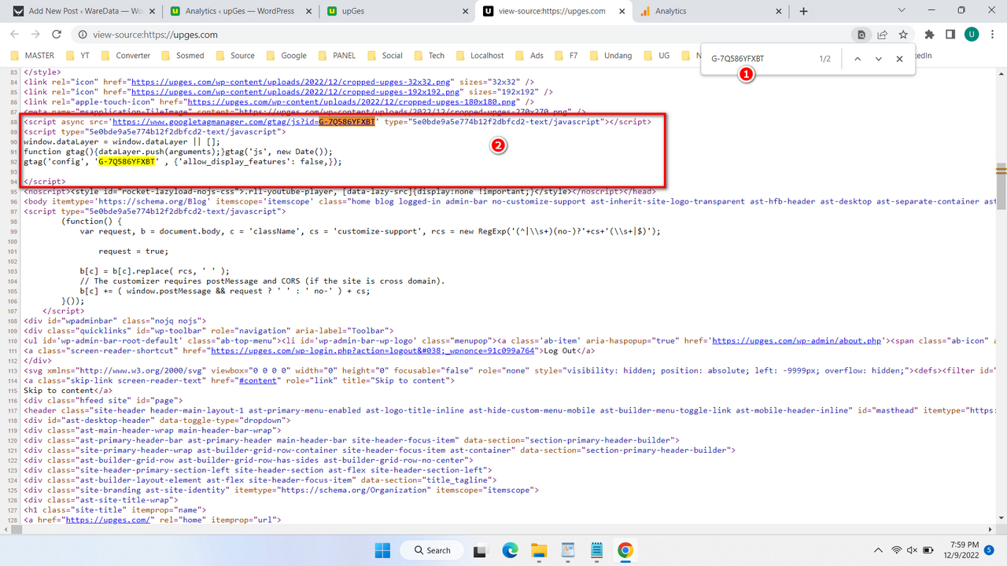Reload the view-source page
This screenshot has height=566, width=1007.
click(54, 35)
